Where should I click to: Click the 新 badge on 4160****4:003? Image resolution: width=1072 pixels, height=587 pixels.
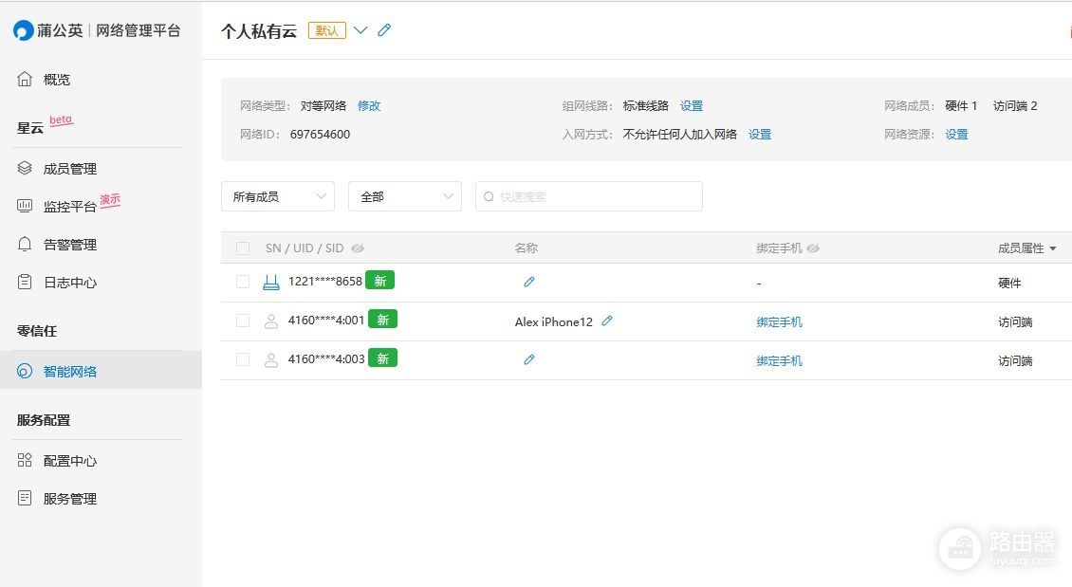point(383,358)
